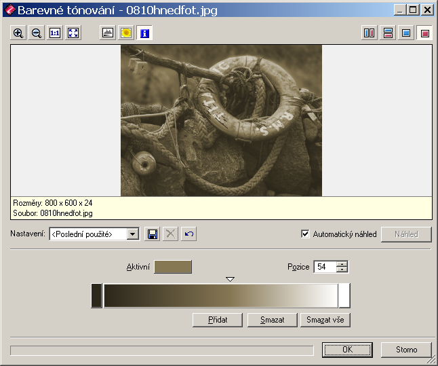This screenshot has width=438, height=366.
Task: Fit the image to the preview window
Action: 73,33
